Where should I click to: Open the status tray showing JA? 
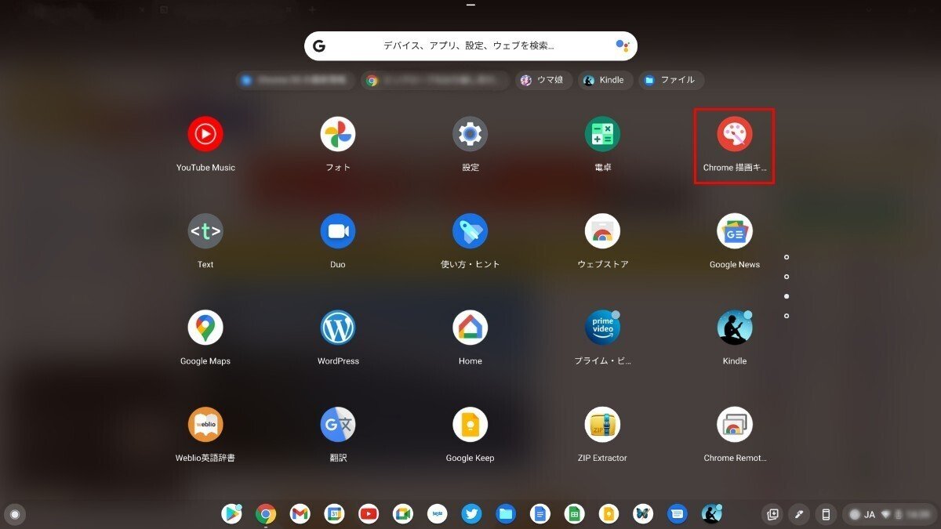pyautogui.click(x=888, y=514)
